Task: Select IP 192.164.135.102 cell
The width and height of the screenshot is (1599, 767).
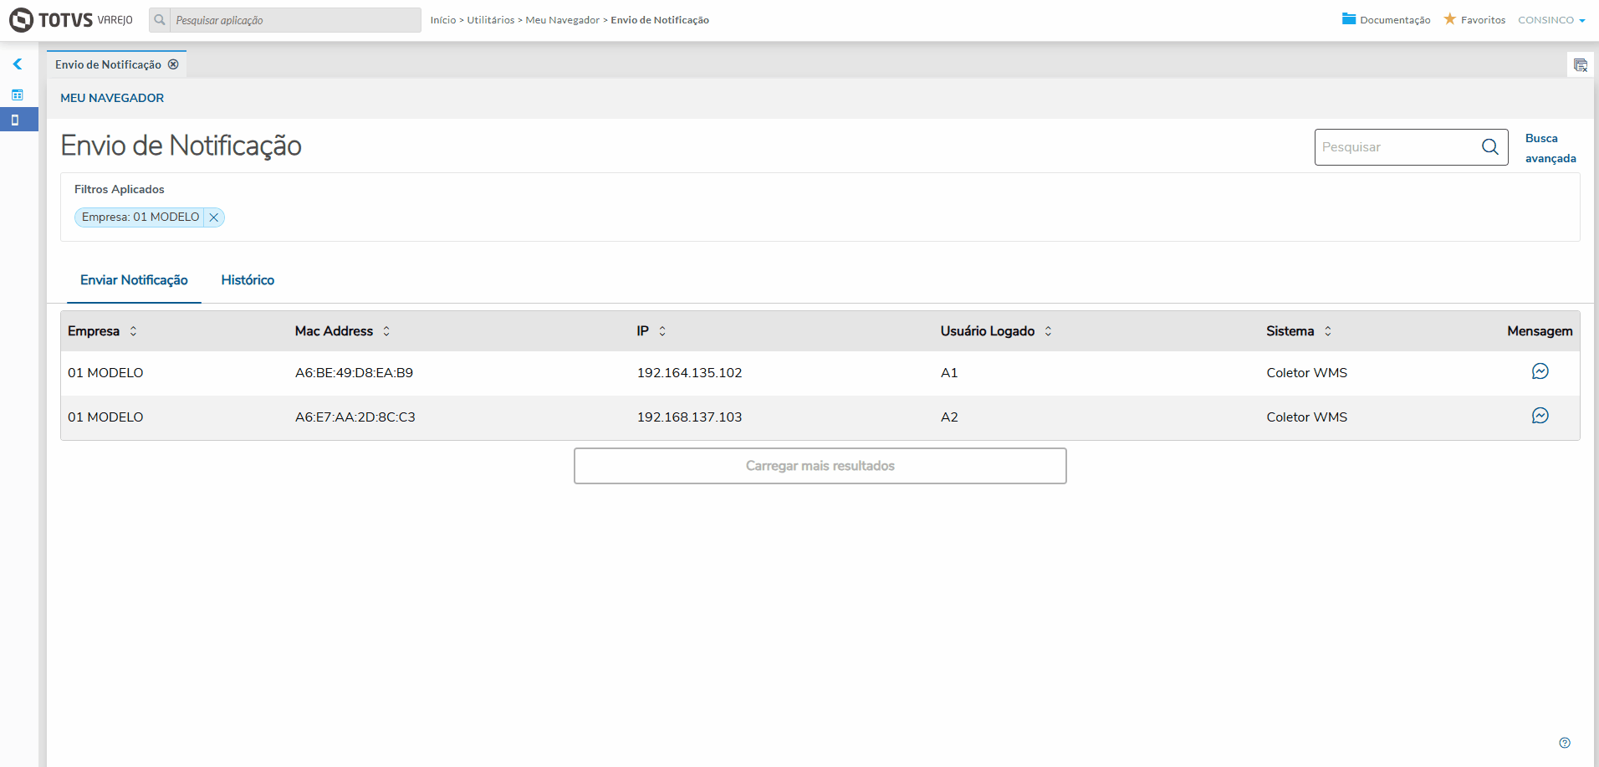Action: (x=690, y=373)
